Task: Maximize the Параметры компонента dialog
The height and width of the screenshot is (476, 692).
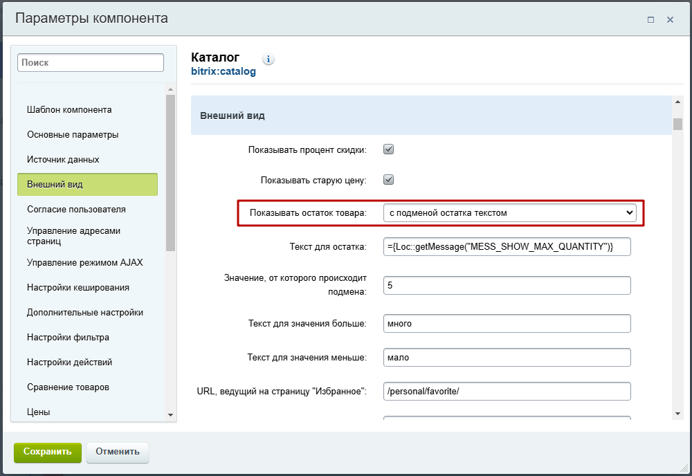Action: click(650, 19)
